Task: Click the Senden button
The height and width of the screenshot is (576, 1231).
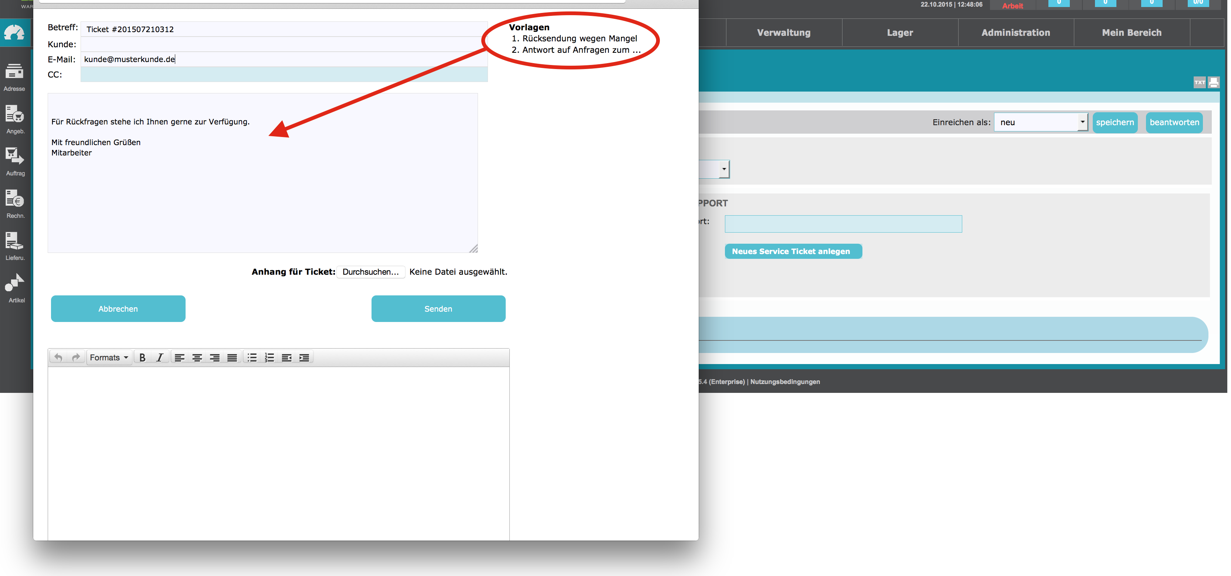Action: coord(438,309)
